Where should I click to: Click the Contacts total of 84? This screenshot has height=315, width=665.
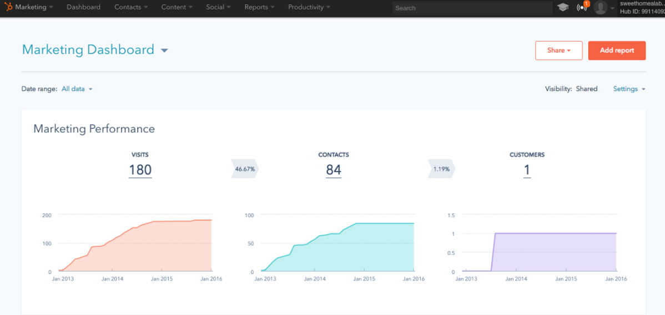pyautogui.click(x=334, y=170)
